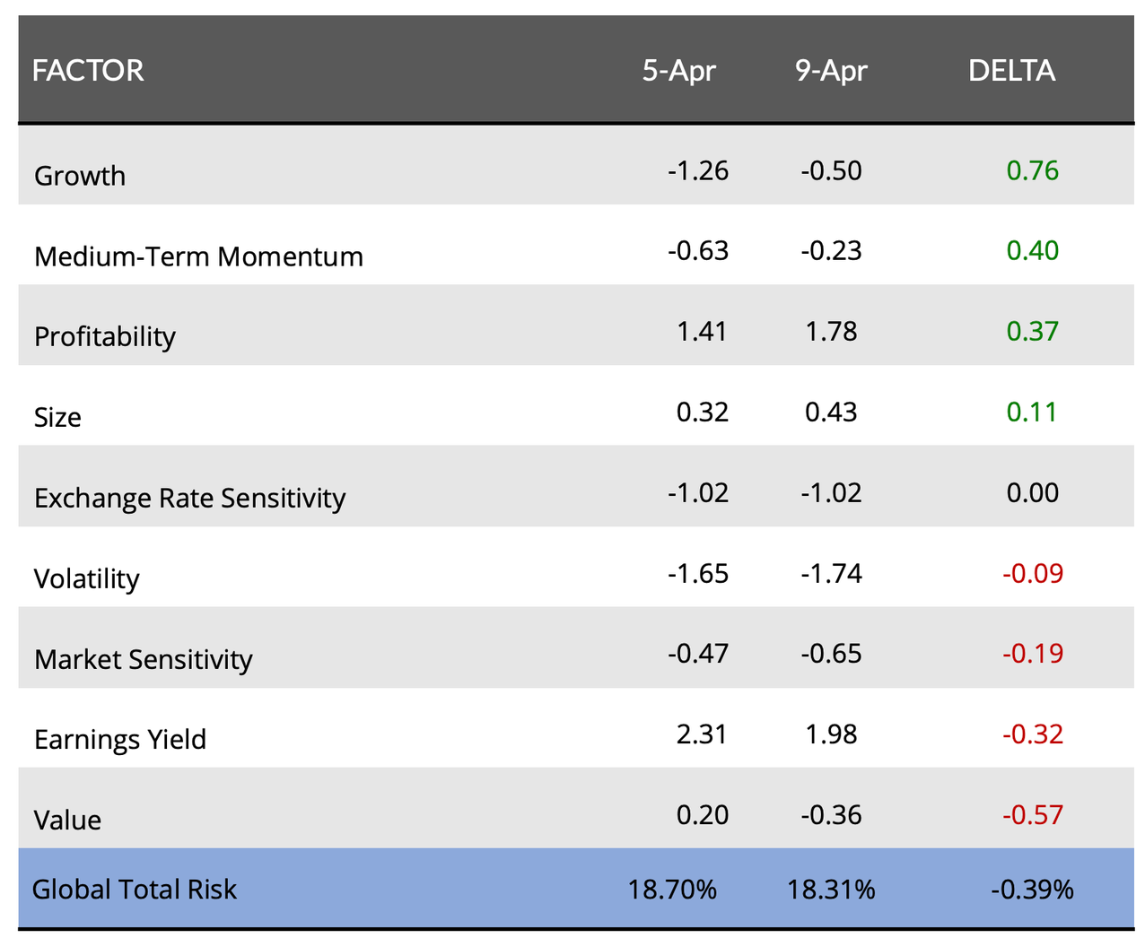Click the -0.39% risk delta cell
Viewport: 1145px width, 938px height.
pyautogui.click(x=1032, y=890)
